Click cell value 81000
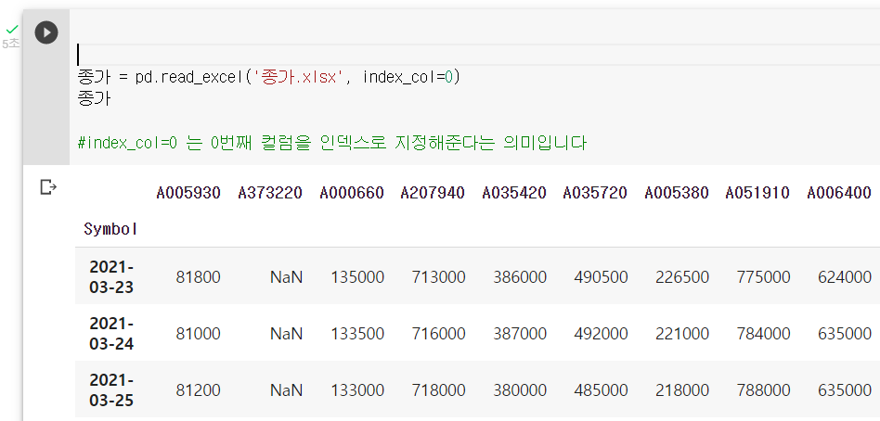This screenshot has width=880, height=421. (198, 334)
